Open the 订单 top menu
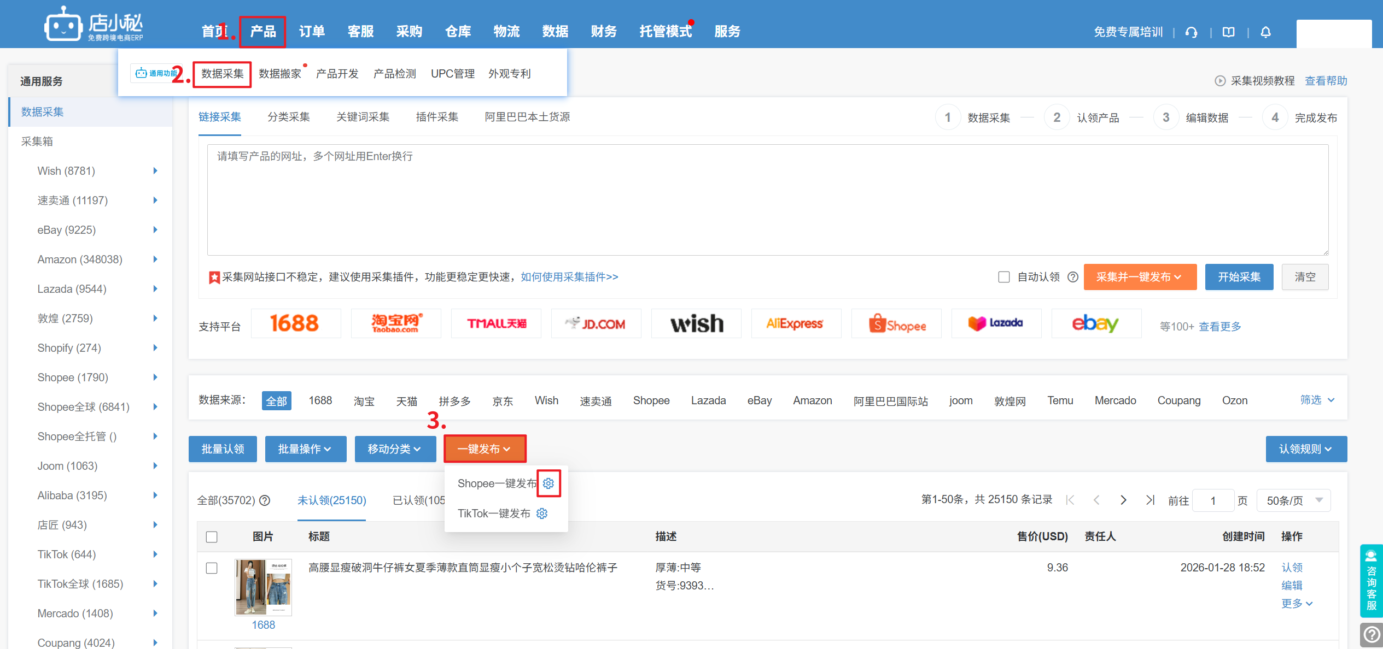The width and height of the screenshot is (1383, 649). point(312,31)
